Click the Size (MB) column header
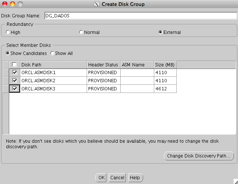Viewport: 238px width, 184px height. (165, 65)
